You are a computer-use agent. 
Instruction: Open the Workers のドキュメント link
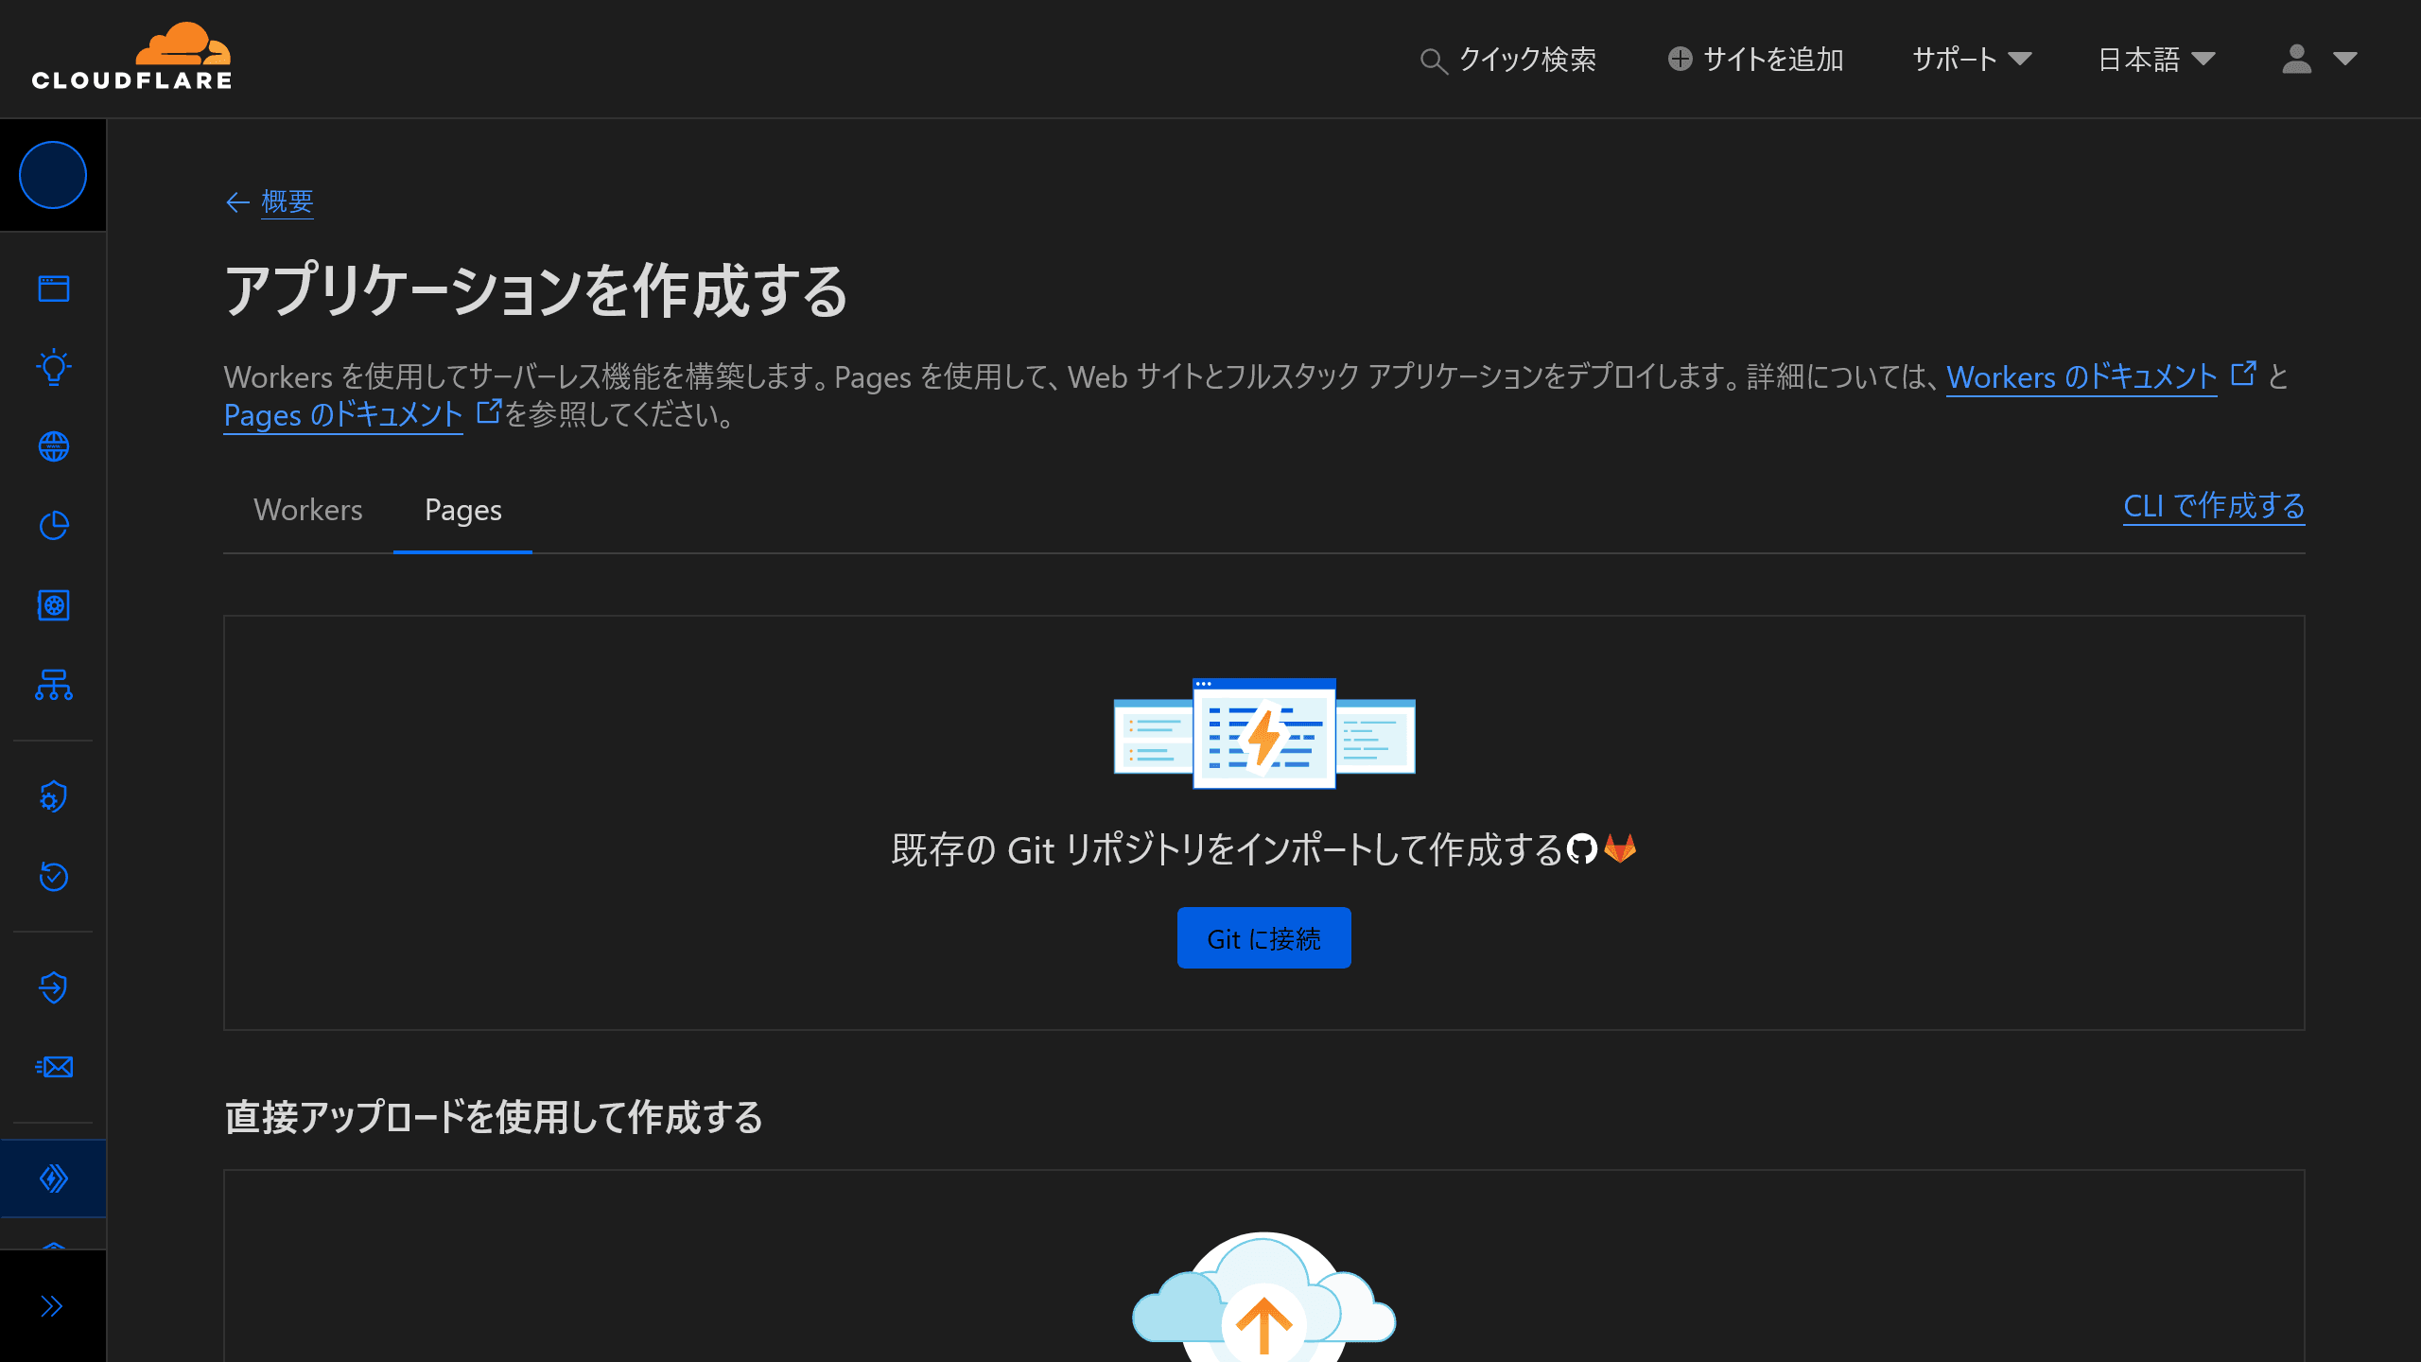click(2081, 376)
